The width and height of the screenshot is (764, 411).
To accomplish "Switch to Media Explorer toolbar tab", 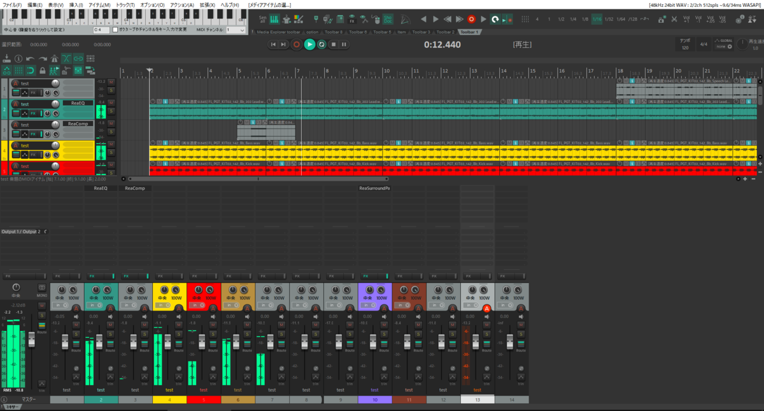I will click(278, 32).
